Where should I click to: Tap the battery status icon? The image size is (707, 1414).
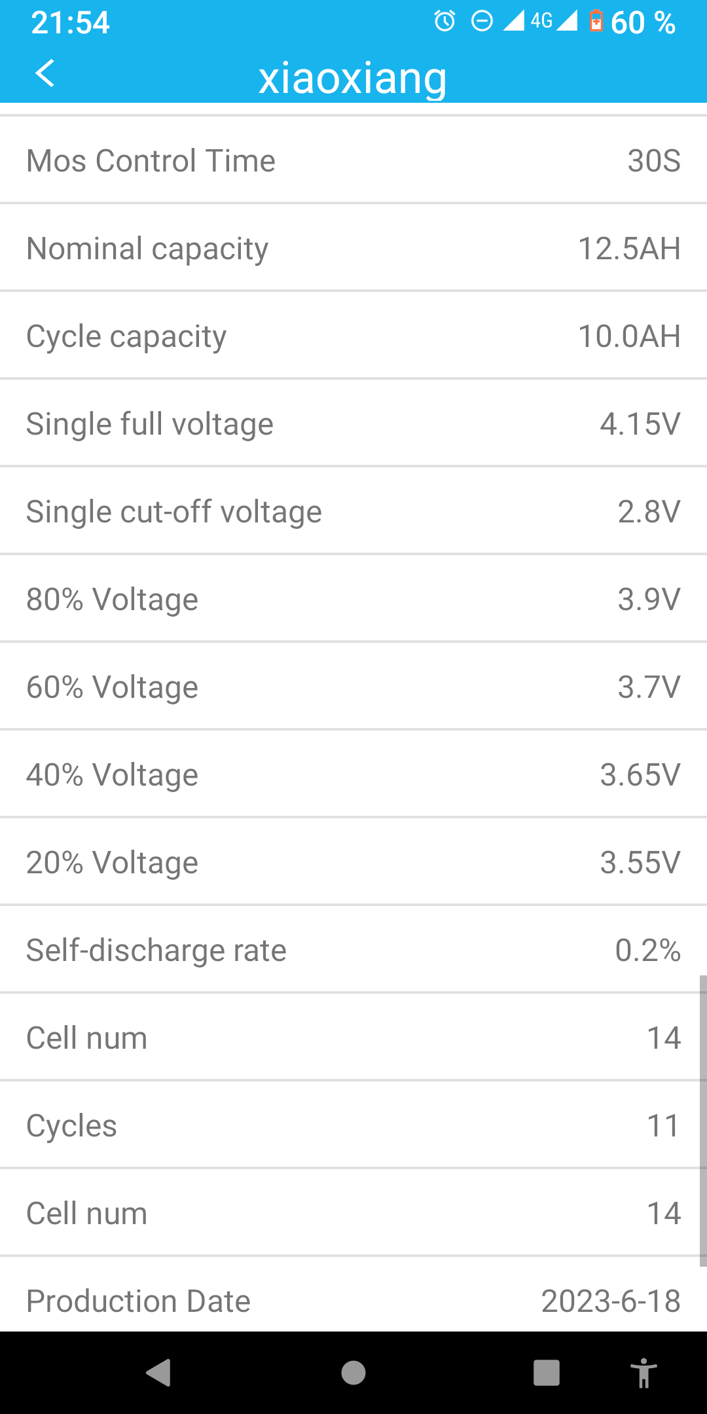[596, 22]
